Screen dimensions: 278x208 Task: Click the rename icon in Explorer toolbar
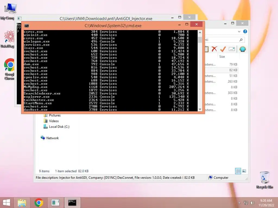(232, 49)
